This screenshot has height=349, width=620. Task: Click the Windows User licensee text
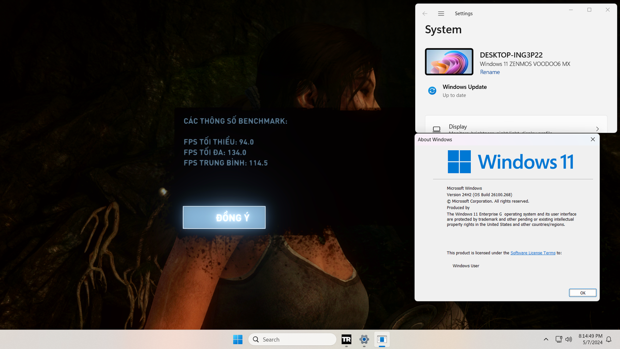coord(466,266)
